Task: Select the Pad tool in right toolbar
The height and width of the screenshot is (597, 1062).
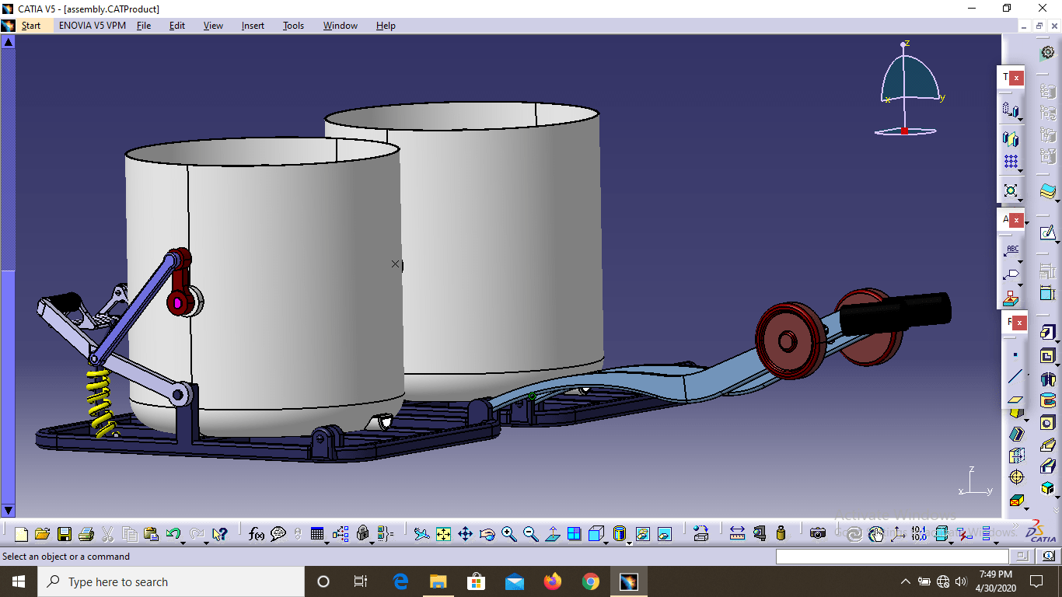Action: click(x=1047, y=333)
